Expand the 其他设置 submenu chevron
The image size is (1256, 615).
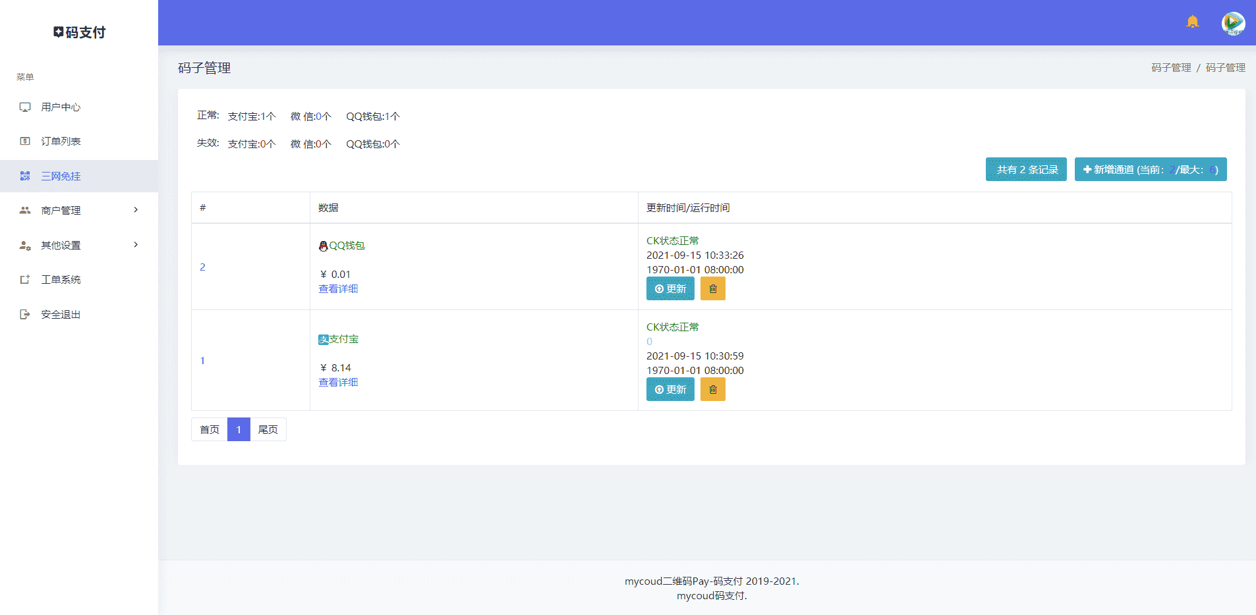tap(136, 245)
